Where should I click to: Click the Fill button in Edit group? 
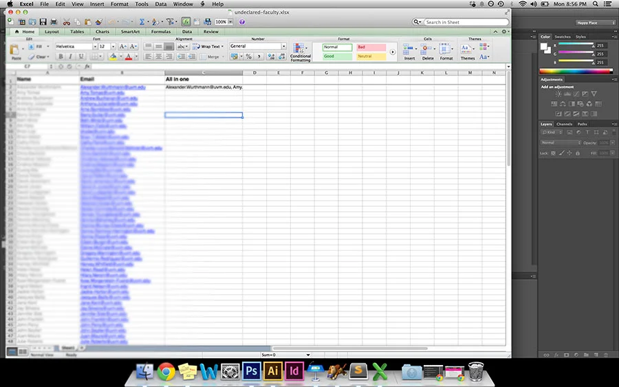click(x=39, y=47)
